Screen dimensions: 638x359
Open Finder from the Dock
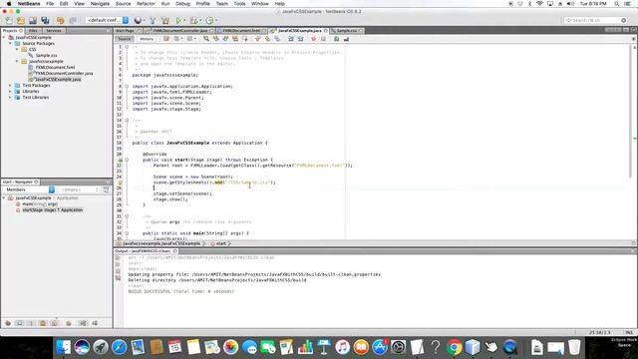(63, 347)
